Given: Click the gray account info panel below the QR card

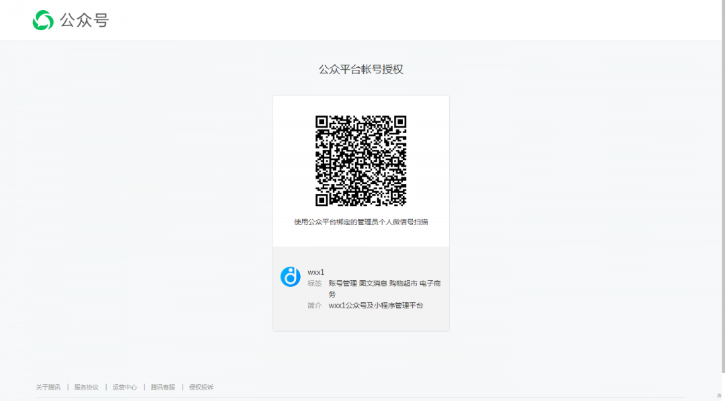Looking at the screenshot, I should pos(360,289).
